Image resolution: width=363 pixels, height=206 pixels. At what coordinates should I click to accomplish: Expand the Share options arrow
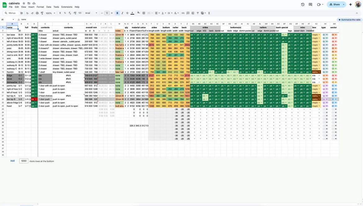point(343,5)
